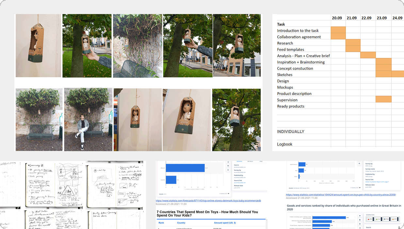The width and height of the screenshot is (404, 229).
Task: Click the Country column header
Action: [181, 223]
